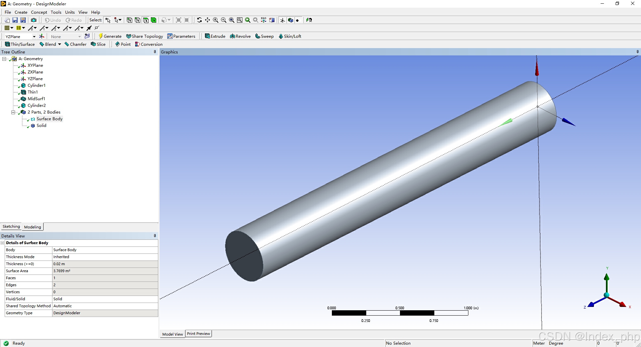Open the Parameters manager
This screenshot has width=641, height=347.
pyautogui.click(x=181, y=36)
